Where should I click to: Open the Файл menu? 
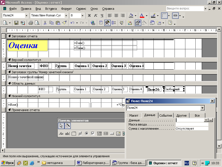(13, 9)
